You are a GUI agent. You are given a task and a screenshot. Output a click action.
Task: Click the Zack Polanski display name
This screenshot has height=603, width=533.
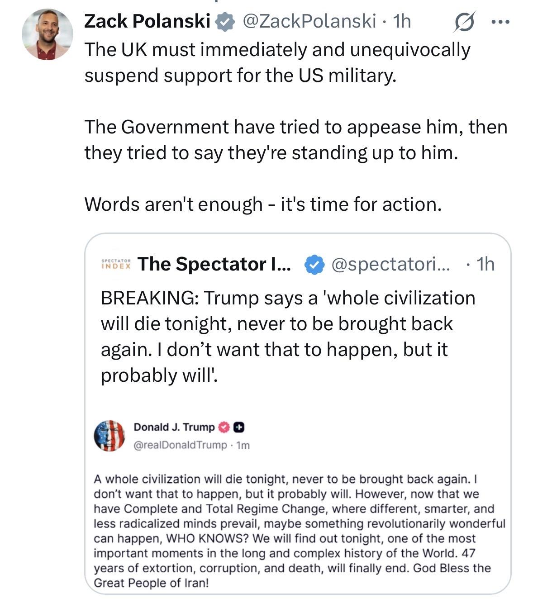coord(148,21)
